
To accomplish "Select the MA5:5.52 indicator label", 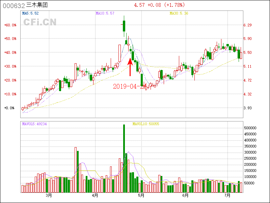I will pos(30,14).
